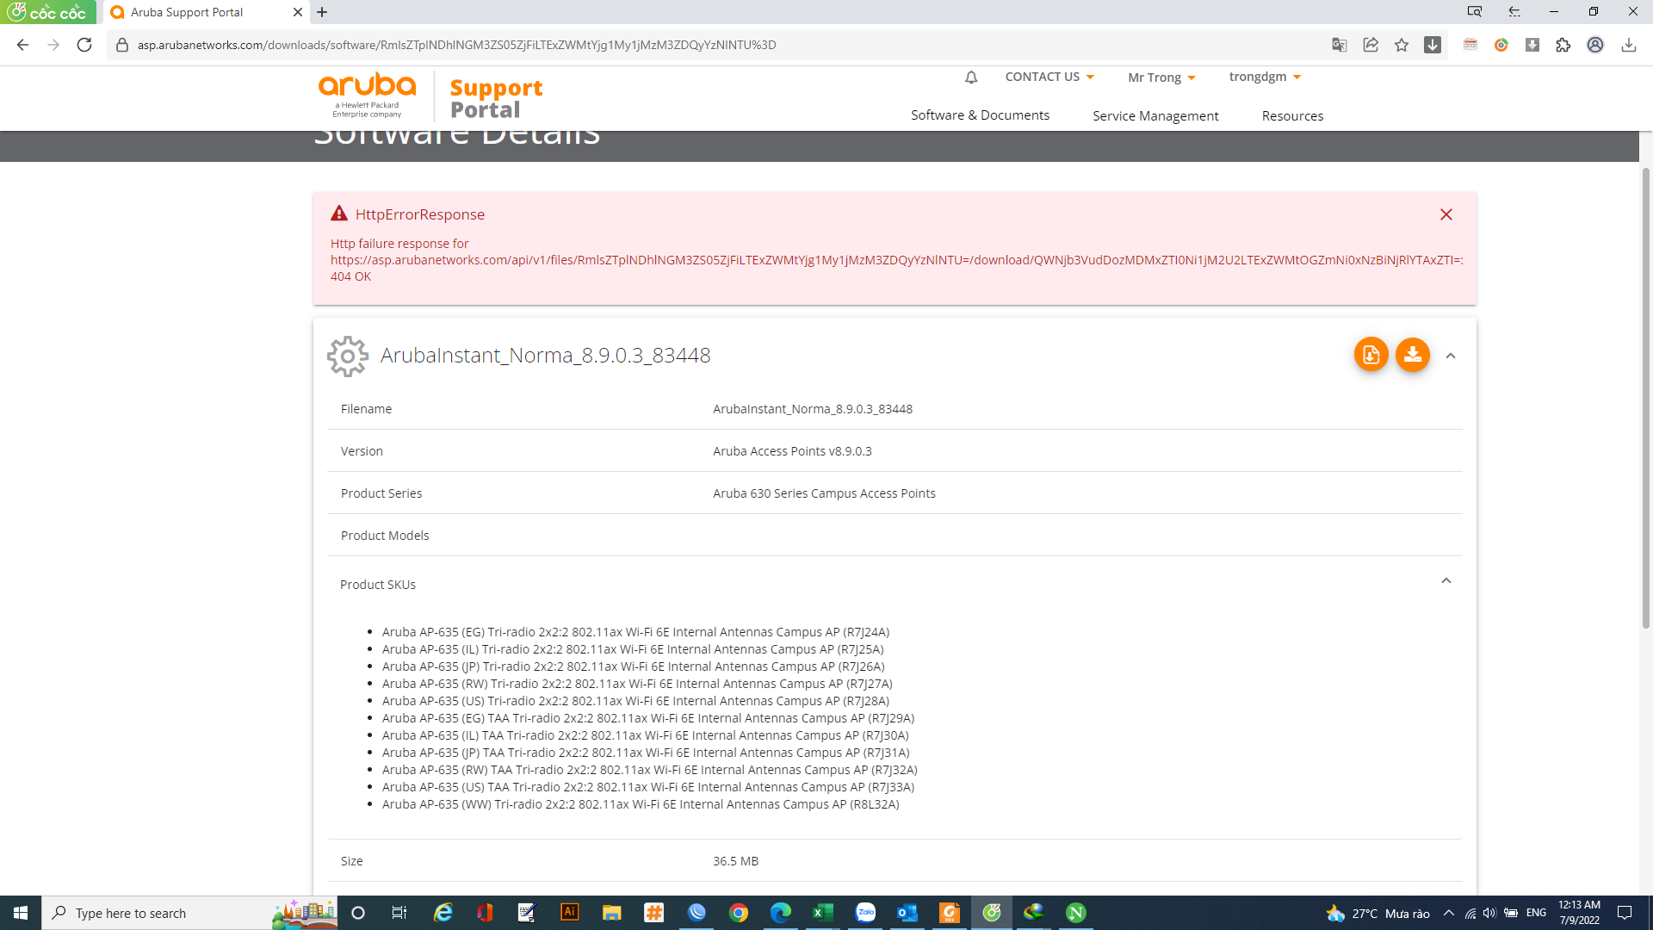Click the orange software download icon

1412,354
